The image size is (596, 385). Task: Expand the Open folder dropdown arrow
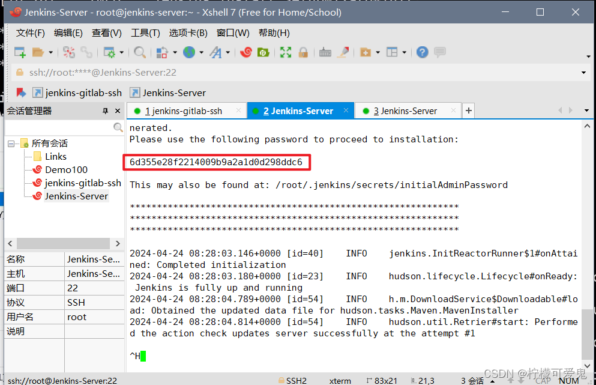coord(50,52)
